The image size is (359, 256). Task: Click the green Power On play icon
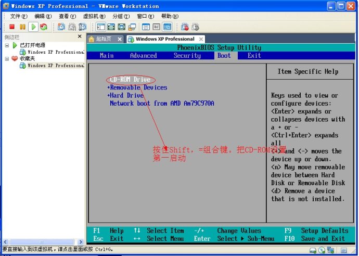pyautogui.click(x=33, y=27)
